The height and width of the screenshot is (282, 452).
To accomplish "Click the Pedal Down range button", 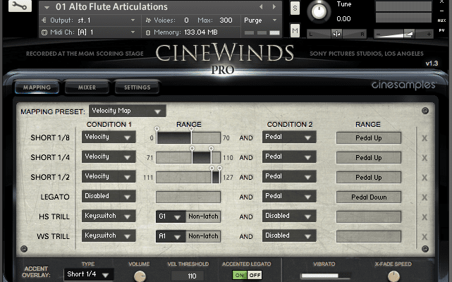I will pos(368,197).
